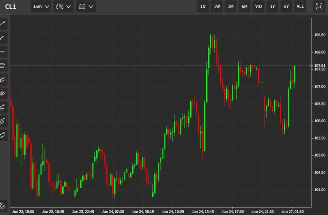Image resolution: width=328 pixels, height=215 pixels.
Task: Select the 6M time range
Action: [x=245, y=7]
